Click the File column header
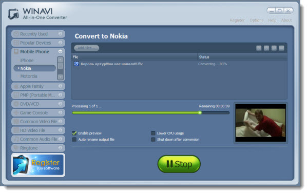 tap(134, 57)
